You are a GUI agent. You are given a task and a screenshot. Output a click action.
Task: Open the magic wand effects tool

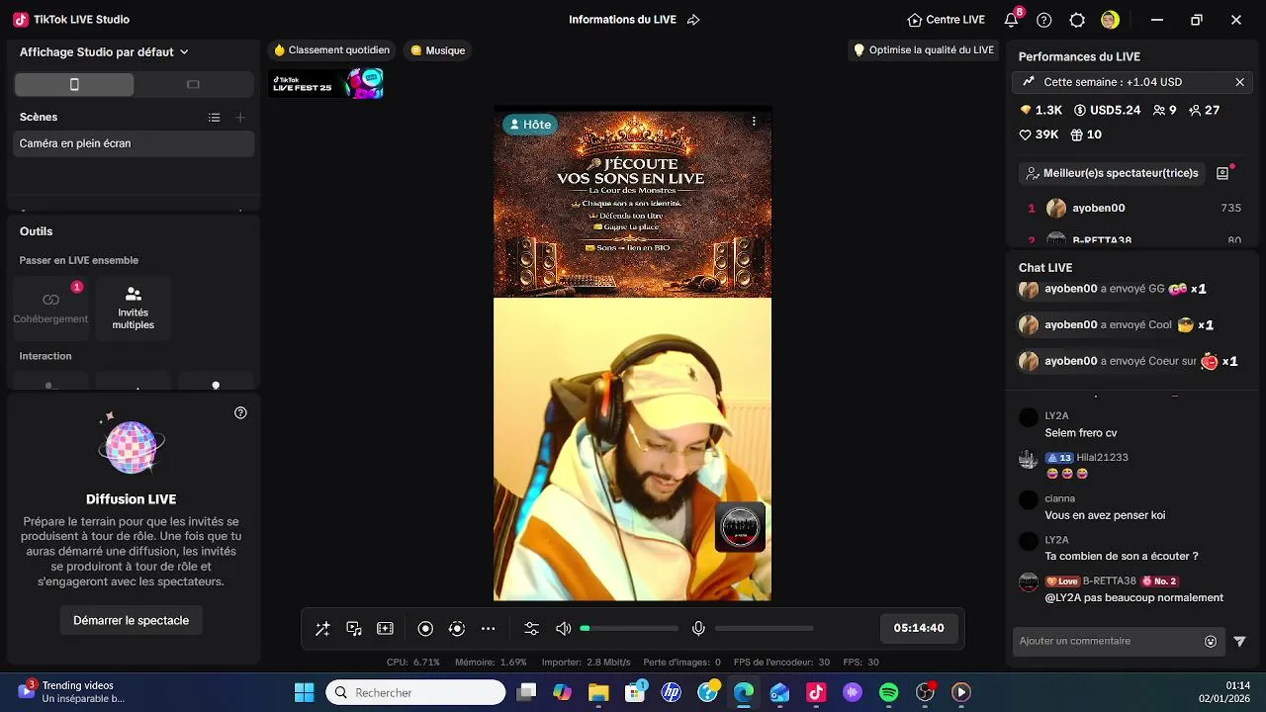pyautogui.click(x=322, y=629)
